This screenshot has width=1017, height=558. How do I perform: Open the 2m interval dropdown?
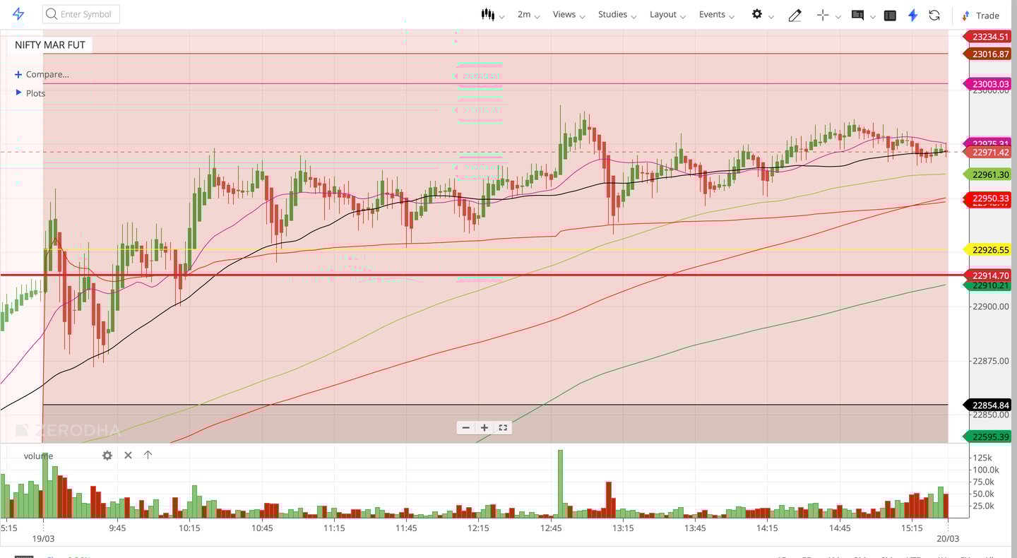click(x=528, y=15)
